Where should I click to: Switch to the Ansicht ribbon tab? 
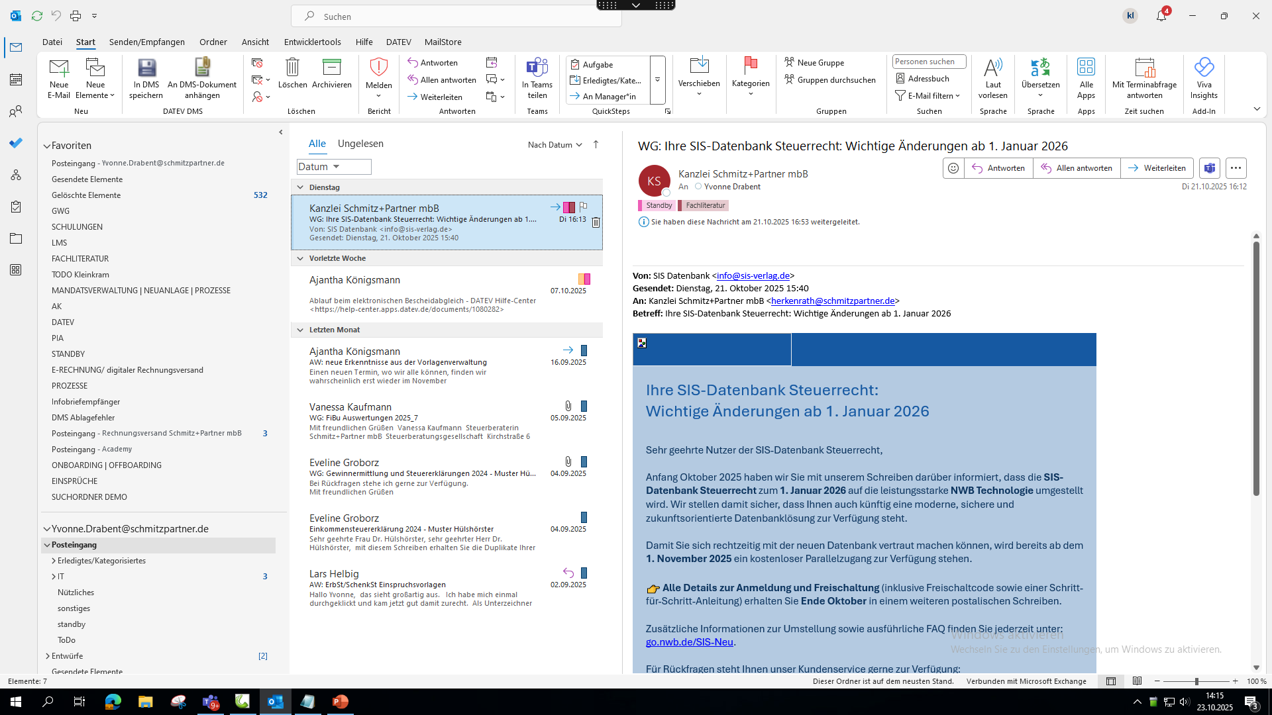coord(255,42)
